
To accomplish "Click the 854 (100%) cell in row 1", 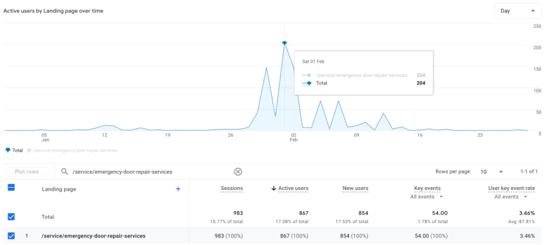I will tap(354, 236).
